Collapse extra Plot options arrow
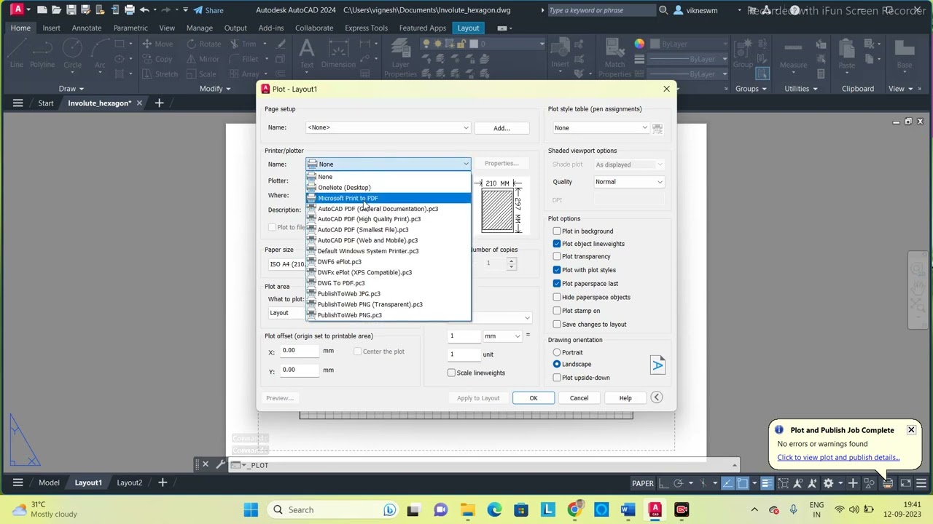Viewport: 933px width, 524px height. click(657, 397)
